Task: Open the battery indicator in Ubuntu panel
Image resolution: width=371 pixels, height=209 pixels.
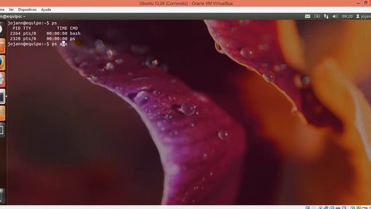Action: point(317,16)
